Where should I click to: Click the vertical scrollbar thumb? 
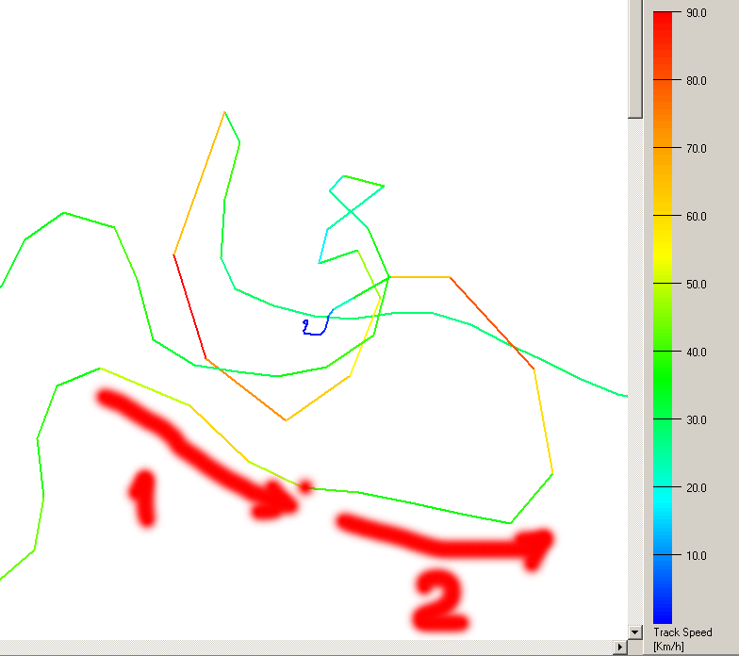[x=635, y=58]
